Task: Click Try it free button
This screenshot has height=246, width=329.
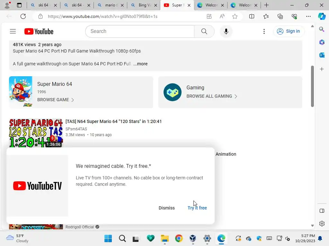Action: 197,208
